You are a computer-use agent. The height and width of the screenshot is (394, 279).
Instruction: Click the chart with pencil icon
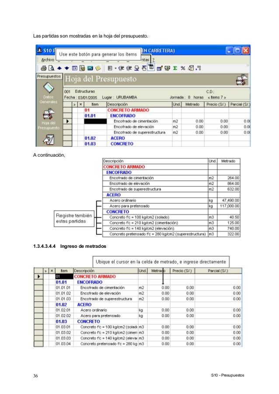(x=160, y=68)
